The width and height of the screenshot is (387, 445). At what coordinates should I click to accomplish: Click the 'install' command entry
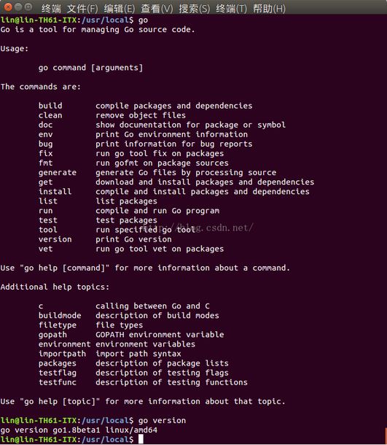tap(55, 192)
